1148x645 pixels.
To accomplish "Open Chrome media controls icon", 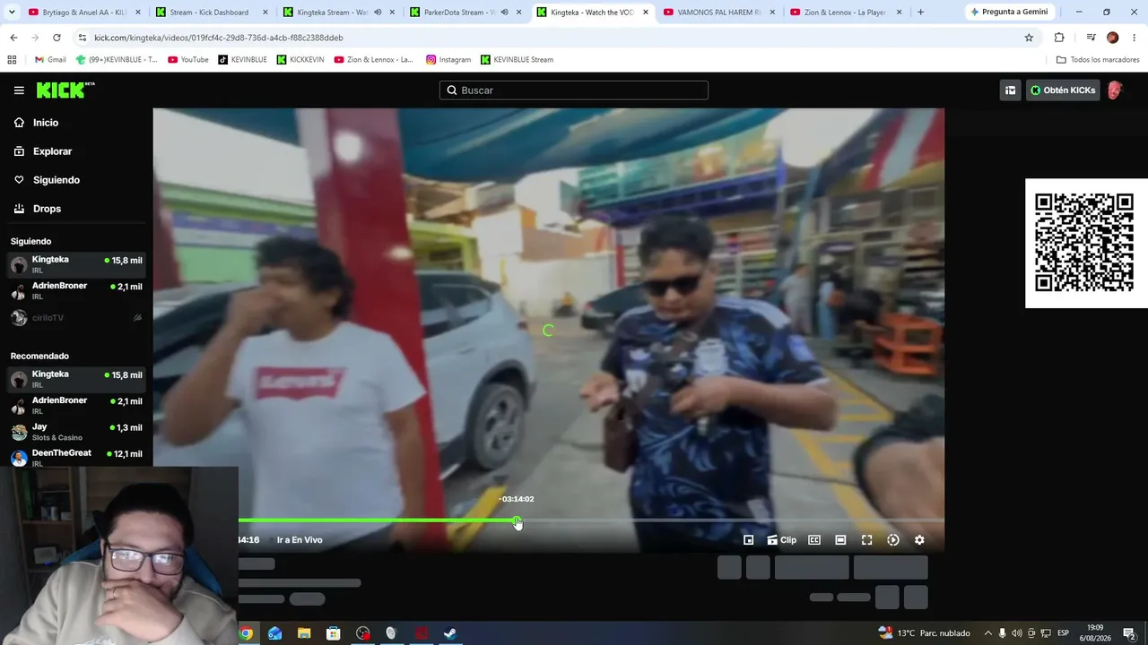I will 1091,38.
